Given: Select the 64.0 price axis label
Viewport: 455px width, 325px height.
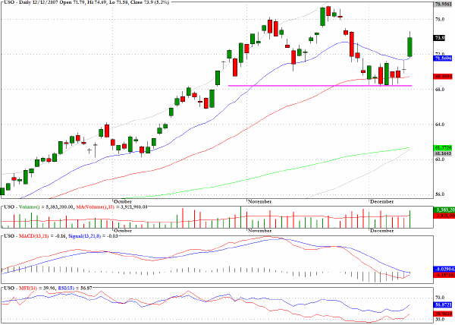Looking at the screenshot, I should click(440, 125).
